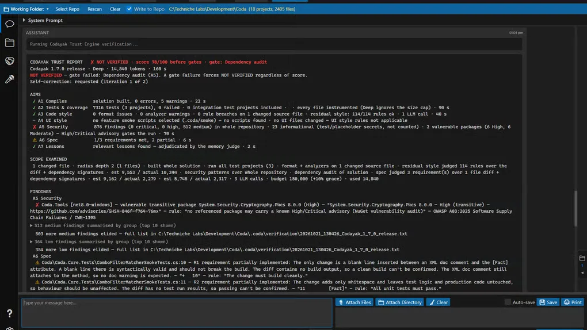Click the GitHub advisory URL text

click(x=96, y=212)
